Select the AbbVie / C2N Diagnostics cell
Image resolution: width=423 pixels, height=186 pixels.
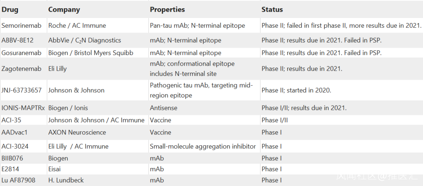(x=84, y=40)
